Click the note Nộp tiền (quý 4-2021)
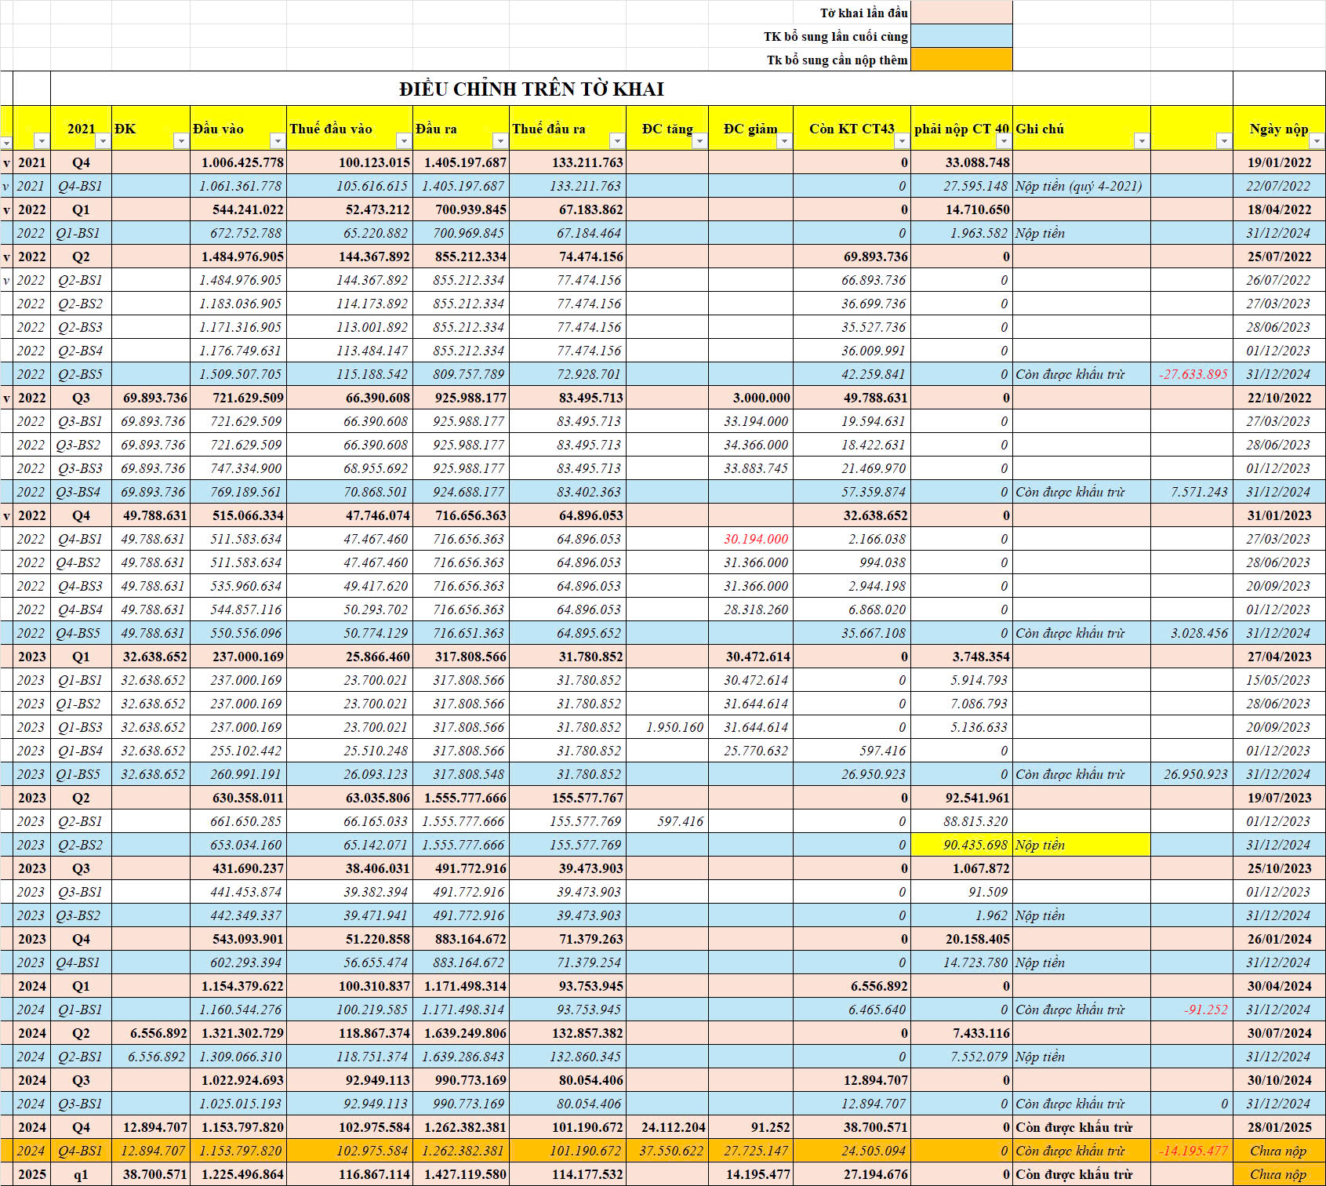This screenshot has width=1326, height=1186. 1079,186
